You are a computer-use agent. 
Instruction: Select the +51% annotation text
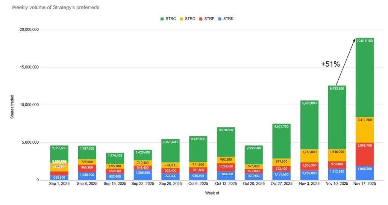coord(330,64)
